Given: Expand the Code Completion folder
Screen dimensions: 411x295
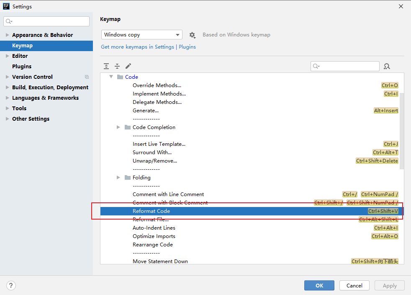Looking at the screenshot, I should 118,127.
